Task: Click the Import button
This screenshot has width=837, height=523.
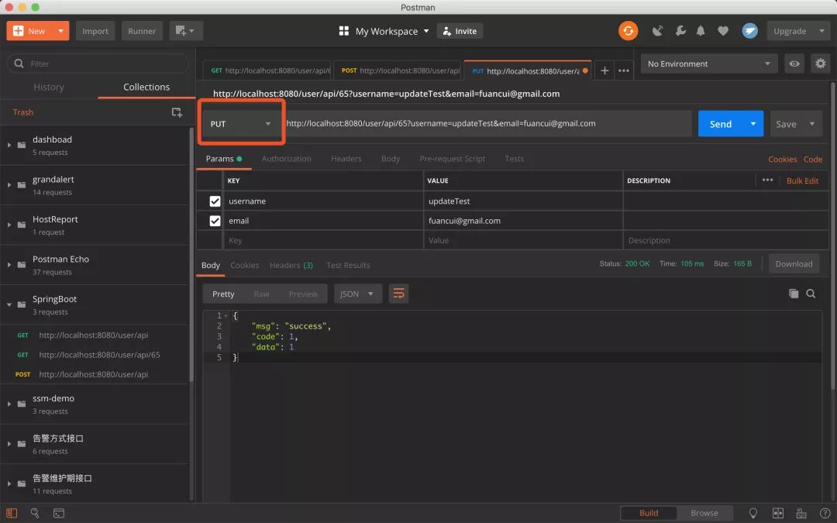Action: (95, 31)
